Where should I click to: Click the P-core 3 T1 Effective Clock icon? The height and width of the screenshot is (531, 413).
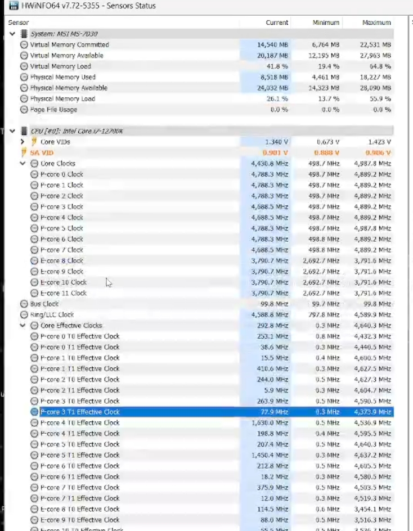tap(34, 412)
